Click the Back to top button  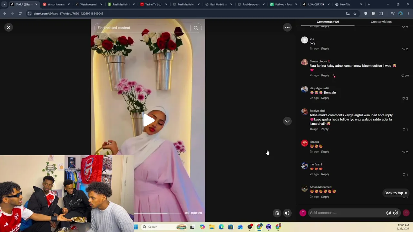tap(396, 193)
